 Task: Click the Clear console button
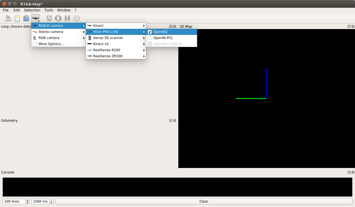(x=204, y=201)
